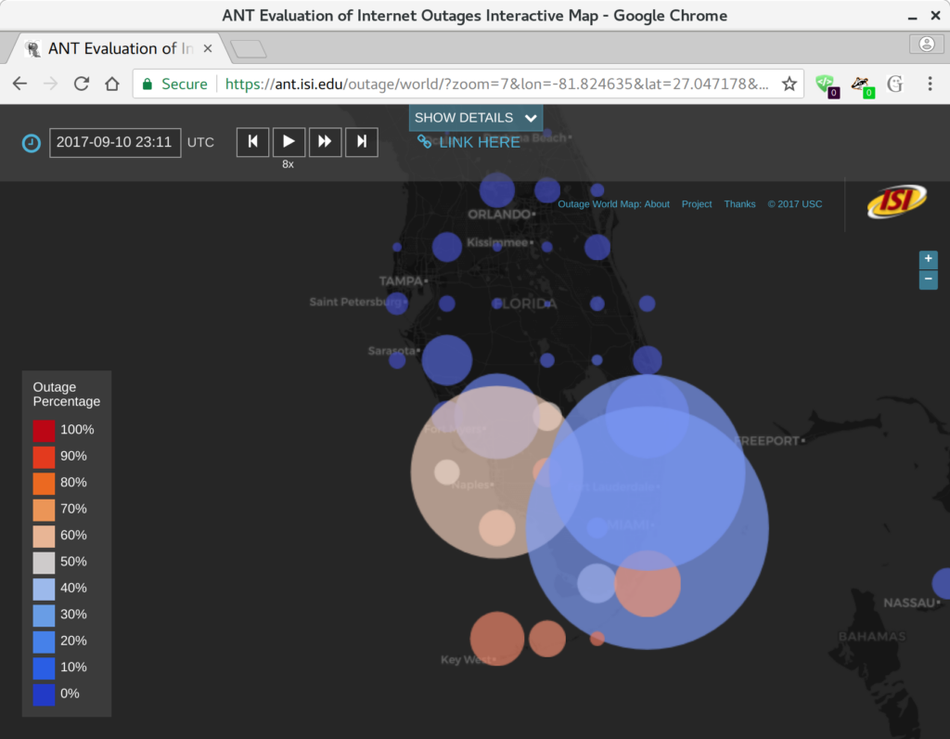Click the 80% legend swatch
Screen dimensions: 950x739
(44, 483)
